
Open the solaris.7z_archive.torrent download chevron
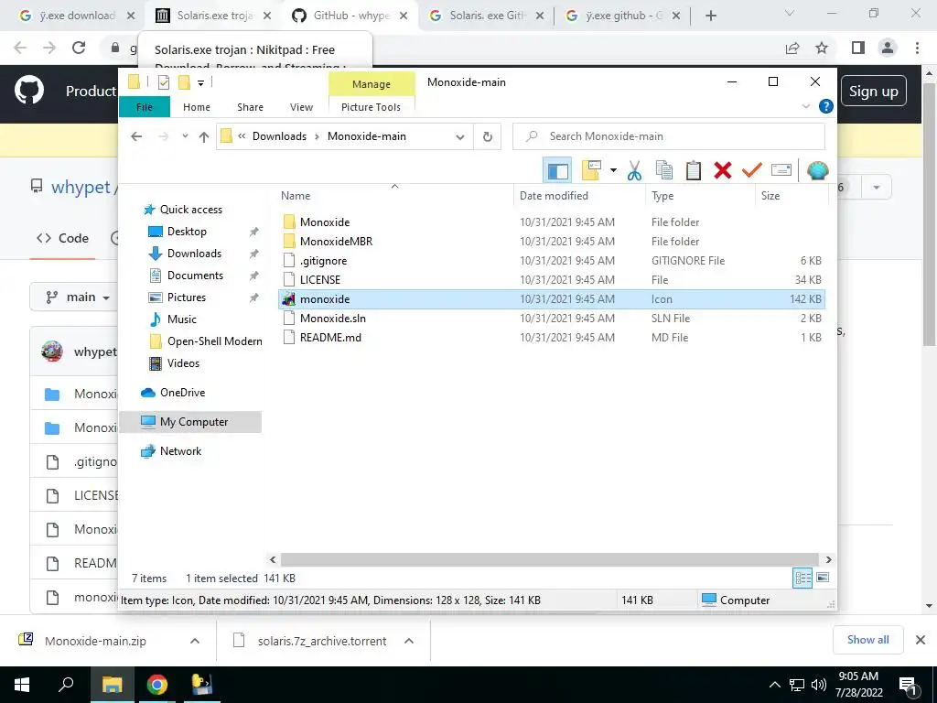(409, 641)
